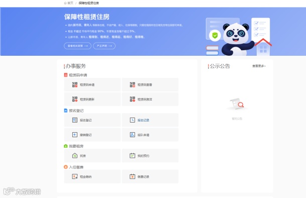Click 查看更多 in the 公示公告 panel
Screen dimensions: 306x198
(259, 66)
